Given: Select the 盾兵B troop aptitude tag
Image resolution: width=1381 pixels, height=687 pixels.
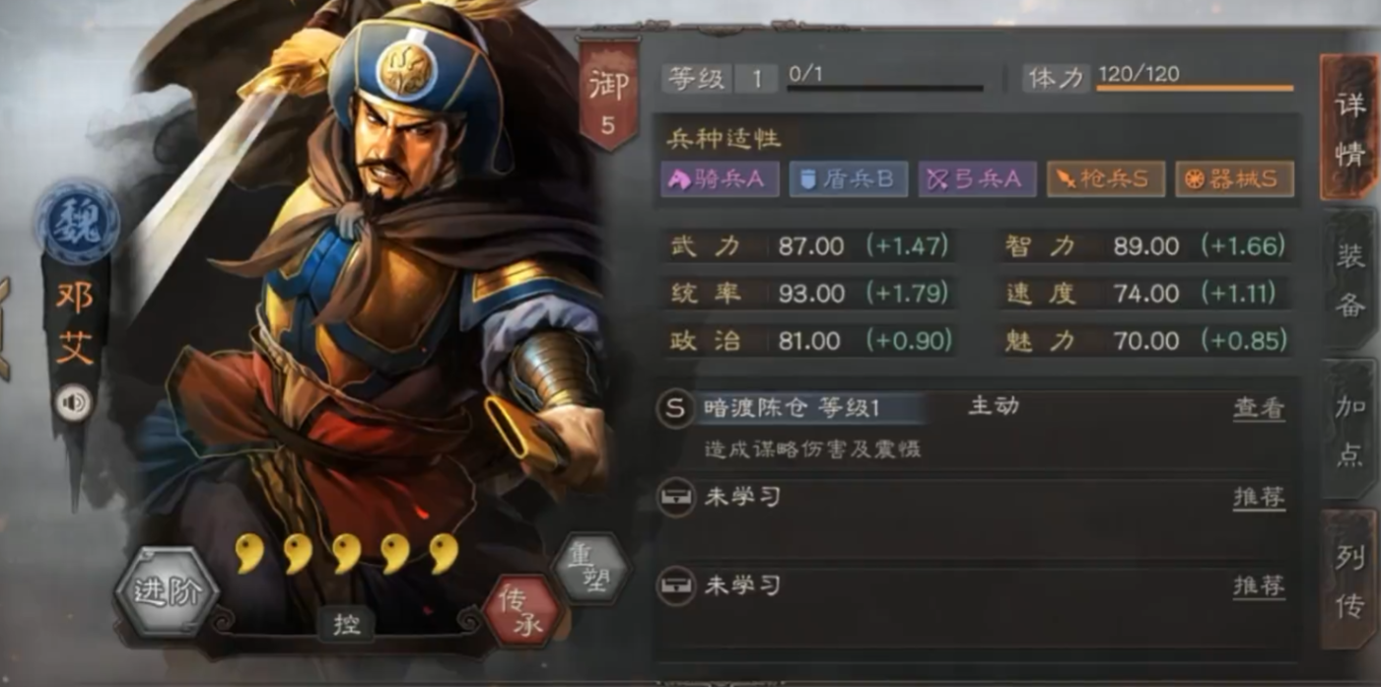Looking at the screenshot, I should [x=848, y=178].
